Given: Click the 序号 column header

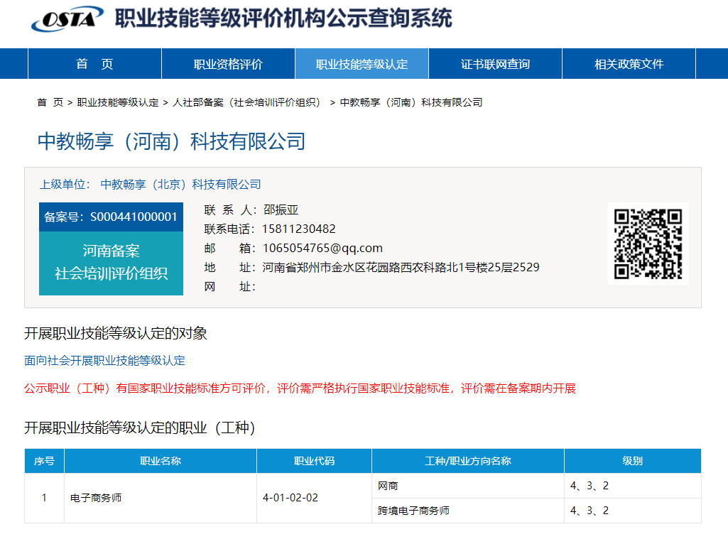Looking at the screenshot, I should (44, 461).
